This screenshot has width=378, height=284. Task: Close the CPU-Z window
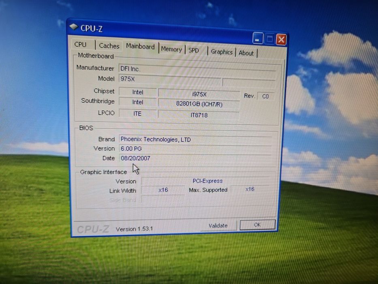click(281, 40)
